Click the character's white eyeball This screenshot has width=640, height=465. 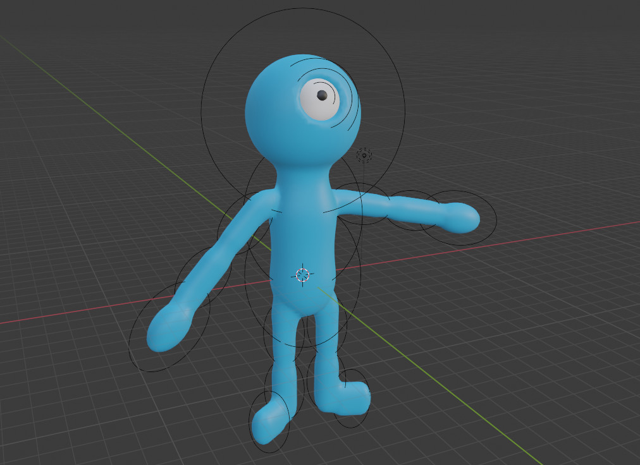319,99
